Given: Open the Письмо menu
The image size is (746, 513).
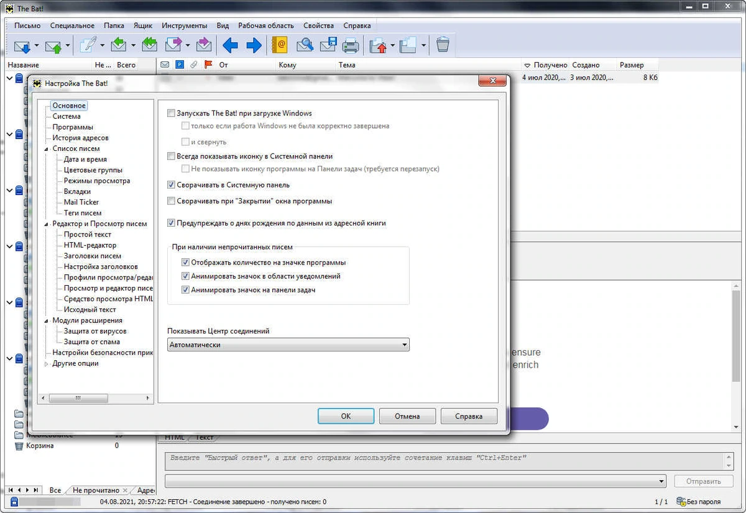Looking at the screenshot, I should (x=27, y=25).
